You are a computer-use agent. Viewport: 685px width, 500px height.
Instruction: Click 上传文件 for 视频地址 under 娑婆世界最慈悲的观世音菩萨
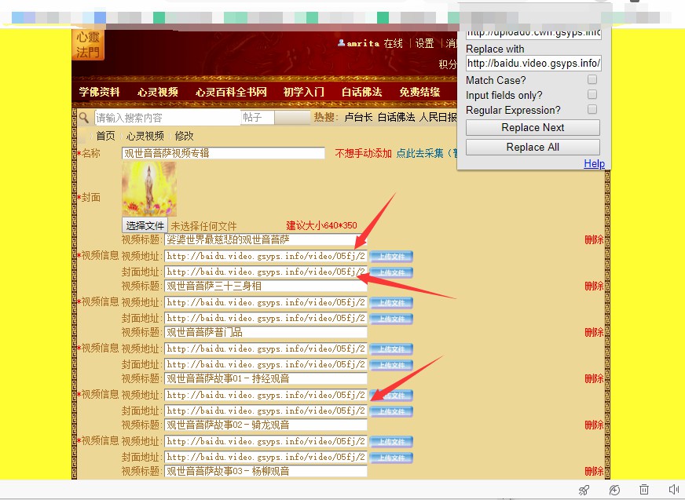pos(391,257)
